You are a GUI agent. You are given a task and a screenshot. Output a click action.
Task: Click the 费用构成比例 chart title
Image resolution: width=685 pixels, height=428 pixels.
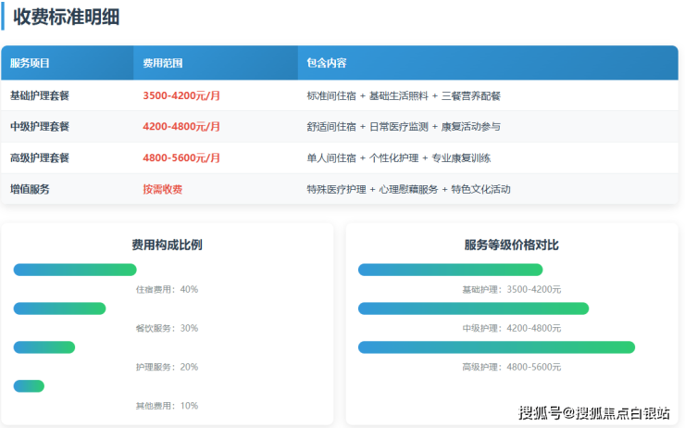coord(167,245)
